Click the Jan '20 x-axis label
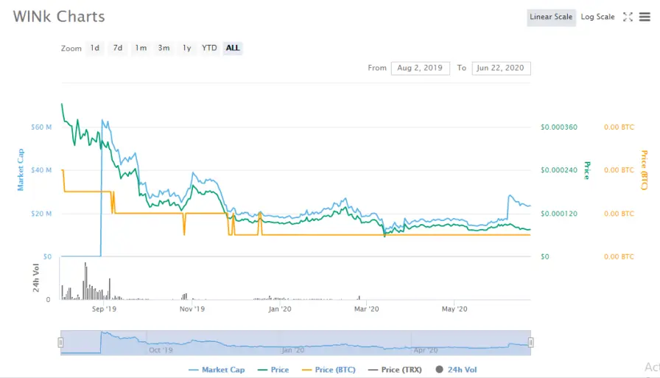 tap(280, 309)
